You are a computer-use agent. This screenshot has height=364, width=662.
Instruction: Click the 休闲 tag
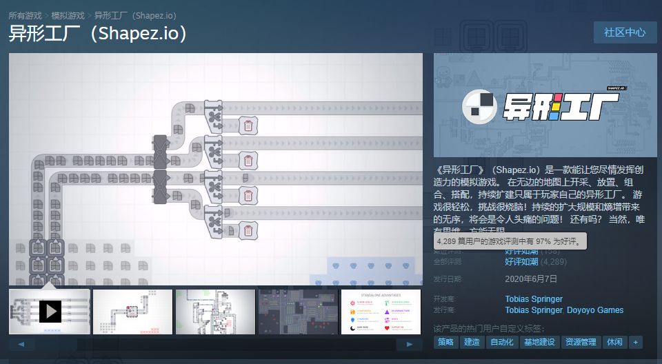pyautogui.click(x=614, y=342)
